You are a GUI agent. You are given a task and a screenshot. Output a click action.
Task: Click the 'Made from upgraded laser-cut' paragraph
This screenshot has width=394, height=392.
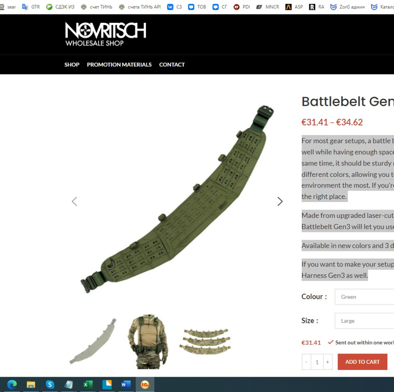pyautogui.click(x=348, y=221)
